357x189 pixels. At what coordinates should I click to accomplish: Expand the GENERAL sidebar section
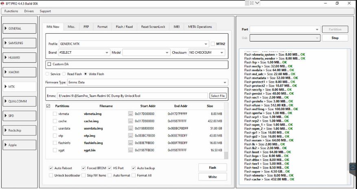coord(20,28)
